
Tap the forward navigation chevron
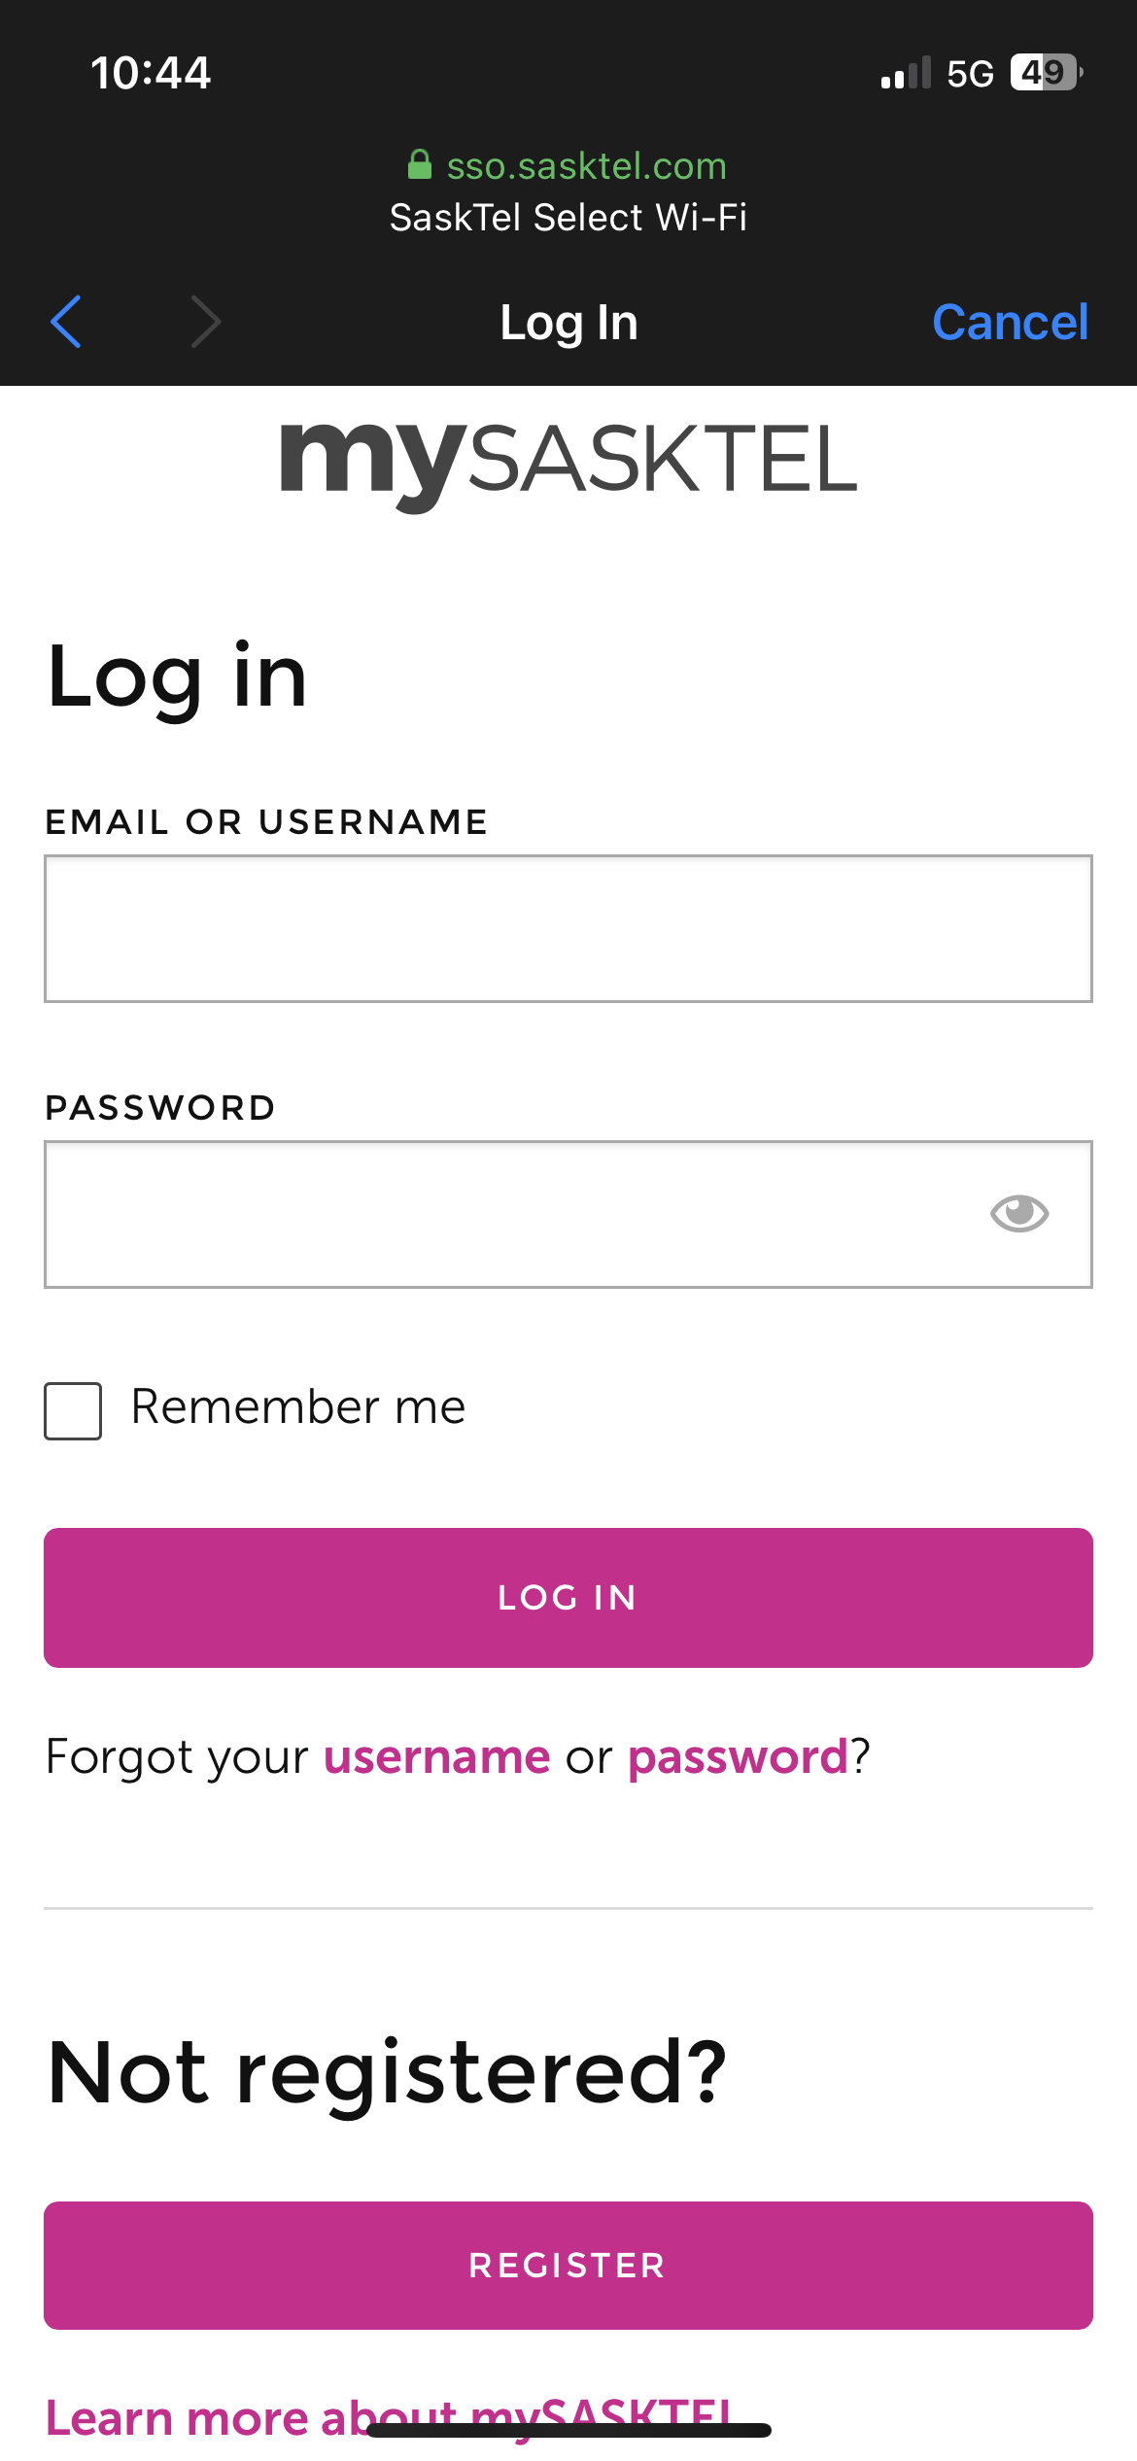pos(205,322)
